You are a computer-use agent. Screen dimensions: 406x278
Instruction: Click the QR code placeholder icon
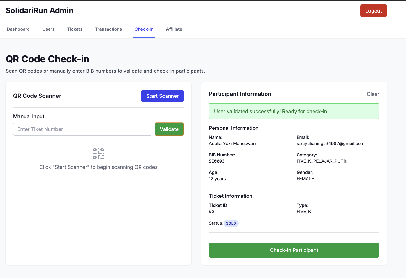coord(98,154)
